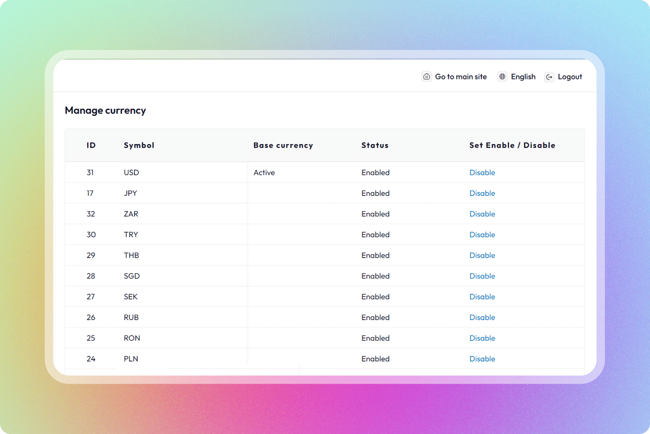This screenshot has width=650, height=434.
Task: Click the Status column header
Action: [x=375, y=145]
